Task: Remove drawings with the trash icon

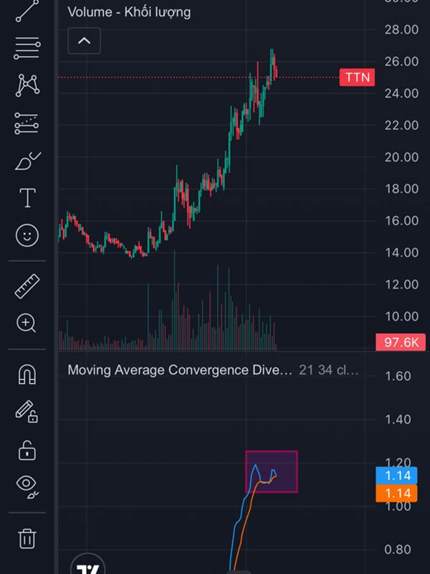Action: pos(27,538)
